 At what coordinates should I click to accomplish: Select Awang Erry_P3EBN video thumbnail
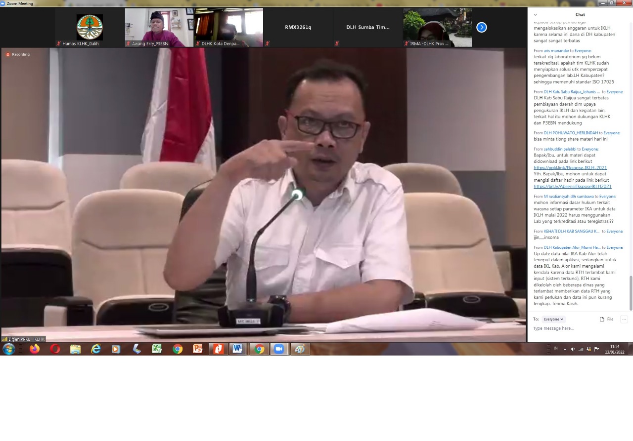point(158,28)
